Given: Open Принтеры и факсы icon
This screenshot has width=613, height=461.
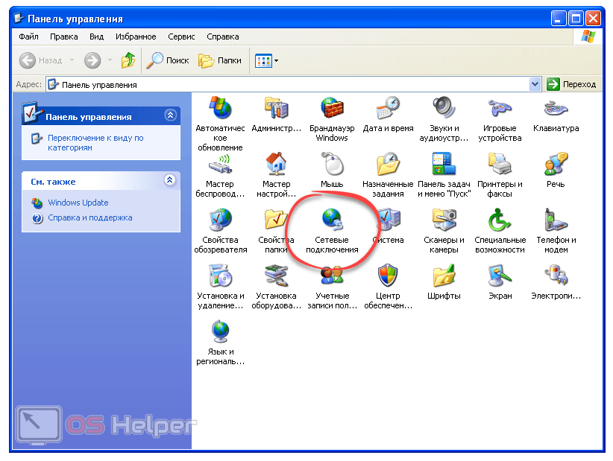Looking at the screenshot, I should click(x=500, y=165).
